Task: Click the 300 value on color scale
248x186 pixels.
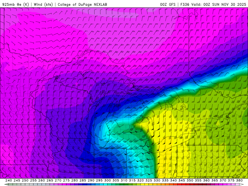Action: [x=107, y=180]
